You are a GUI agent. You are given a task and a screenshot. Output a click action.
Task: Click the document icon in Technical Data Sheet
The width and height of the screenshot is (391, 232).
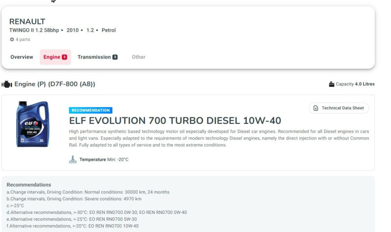316,108
